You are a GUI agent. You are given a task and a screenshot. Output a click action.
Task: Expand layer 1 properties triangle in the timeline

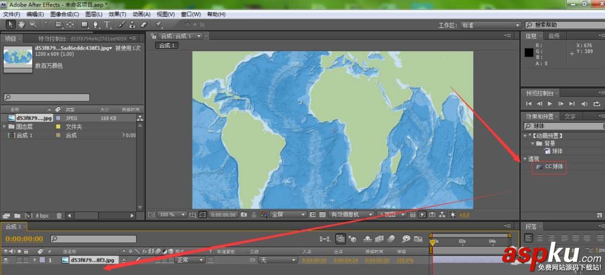click(x=35, y=260)
